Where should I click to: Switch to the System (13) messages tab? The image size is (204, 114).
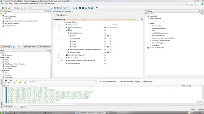point(8,107)
